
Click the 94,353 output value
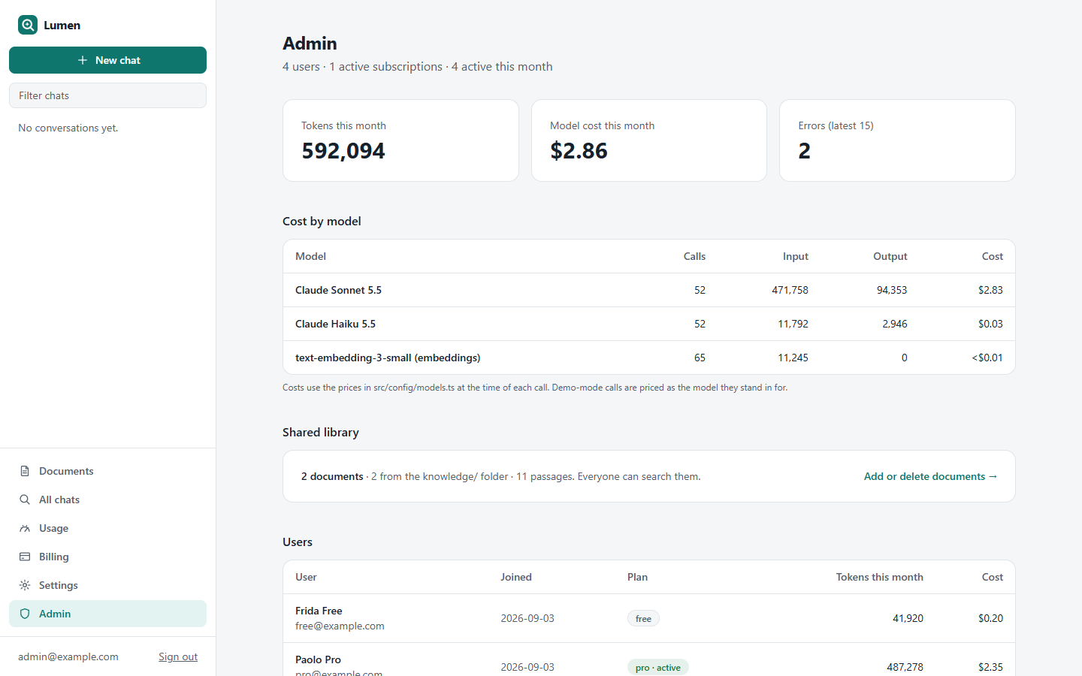point(892,290)
